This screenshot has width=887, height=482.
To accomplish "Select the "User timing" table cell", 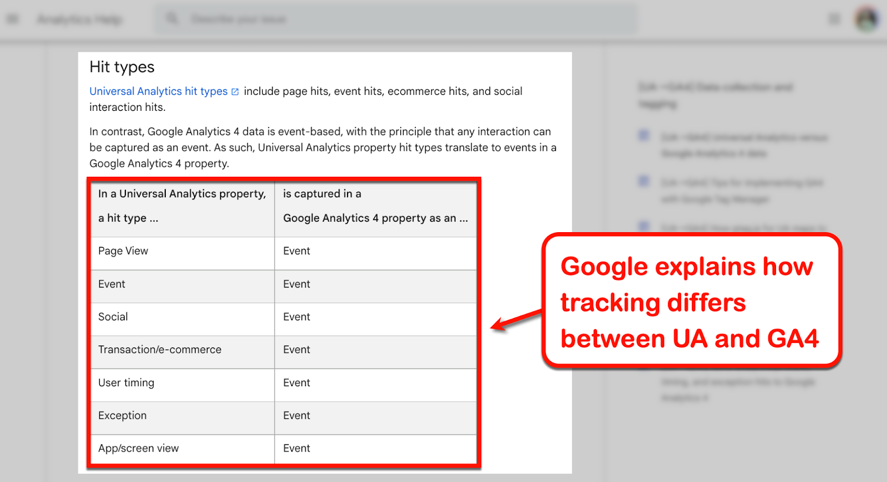I will point(183,385).
